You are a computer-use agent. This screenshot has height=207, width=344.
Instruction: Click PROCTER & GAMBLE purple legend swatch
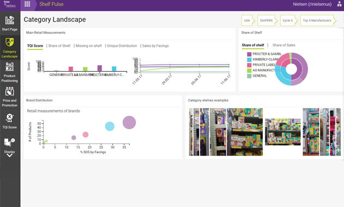(x=249, y=54)
